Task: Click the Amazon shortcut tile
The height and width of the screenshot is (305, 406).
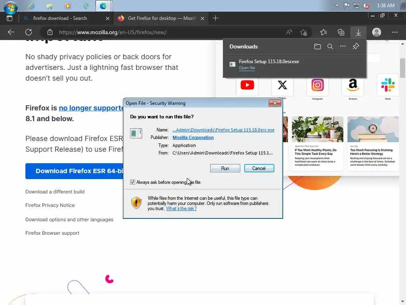Action: (x=352, y=85)
